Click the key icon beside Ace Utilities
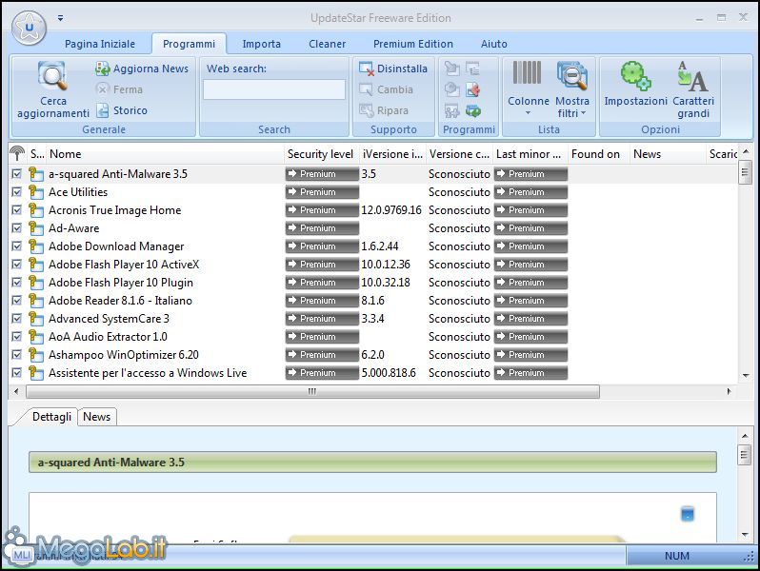The height and width of the screenshot is (571, 760). tap(35, 192)
